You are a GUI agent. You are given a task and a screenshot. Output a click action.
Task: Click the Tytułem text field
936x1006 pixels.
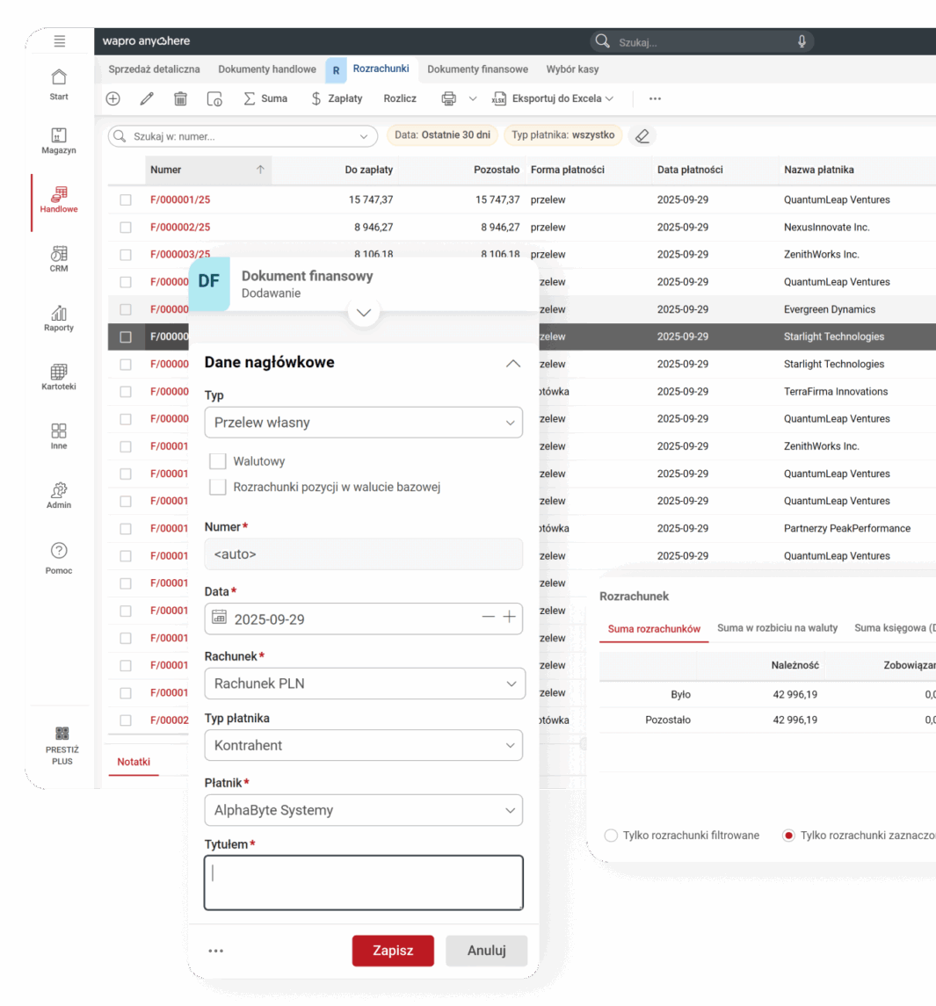[363, 882]
